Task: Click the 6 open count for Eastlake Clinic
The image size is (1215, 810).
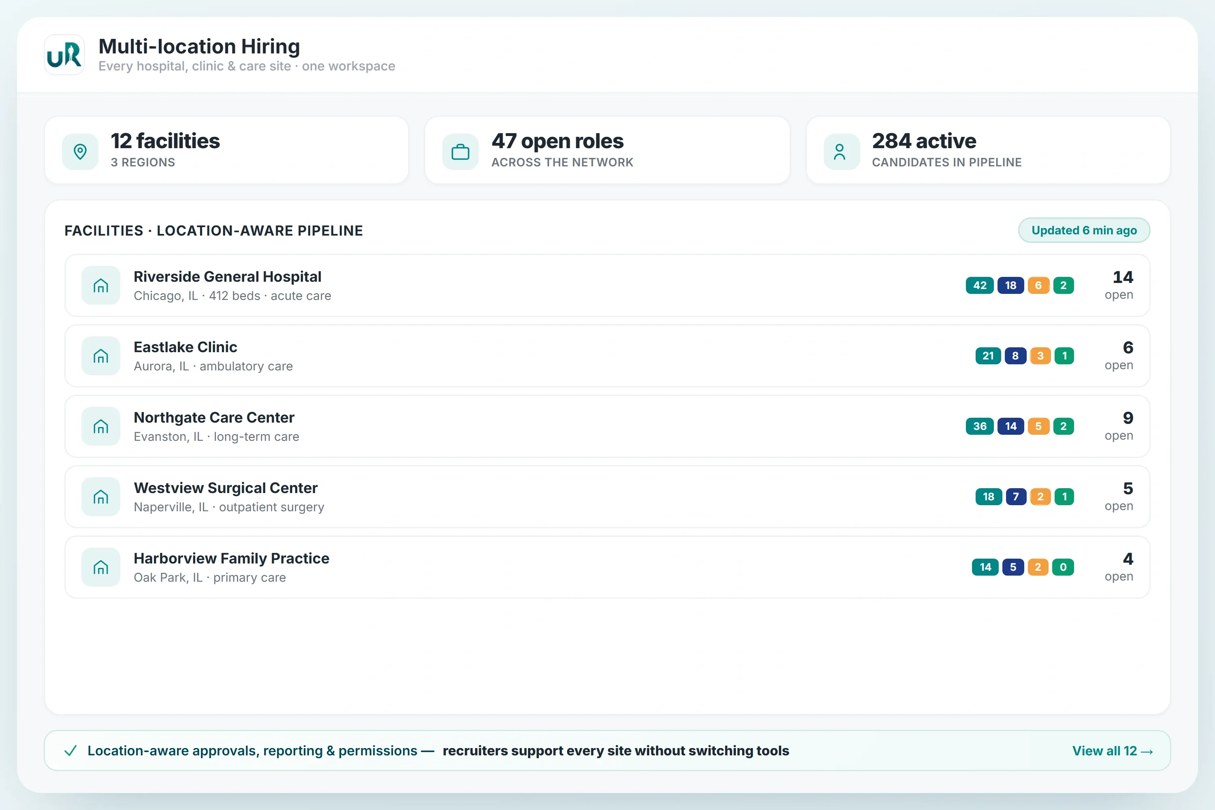Action: (1119, 355)
